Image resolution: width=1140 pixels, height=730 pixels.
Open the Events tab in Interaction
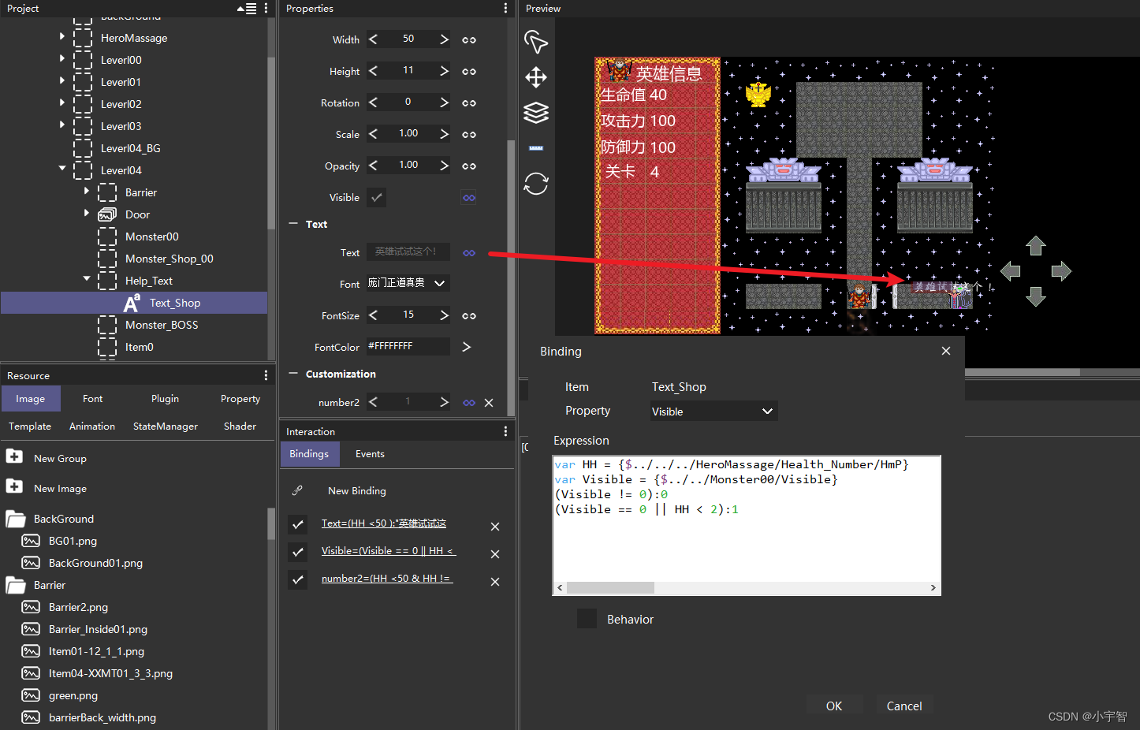[370, 454]
